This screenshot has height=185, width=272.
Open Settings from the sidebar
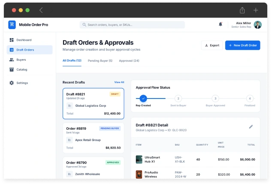click(30, 83)
